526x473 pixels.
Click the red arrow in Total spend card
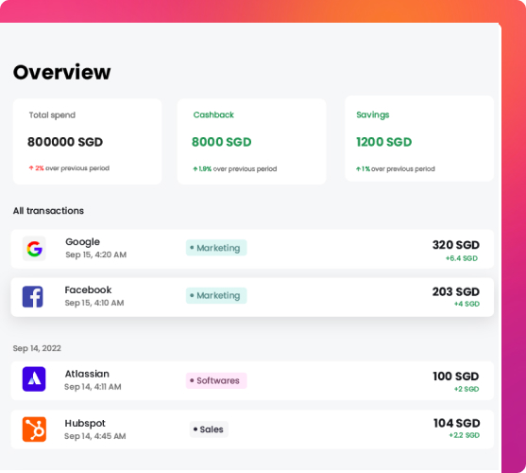31,168
